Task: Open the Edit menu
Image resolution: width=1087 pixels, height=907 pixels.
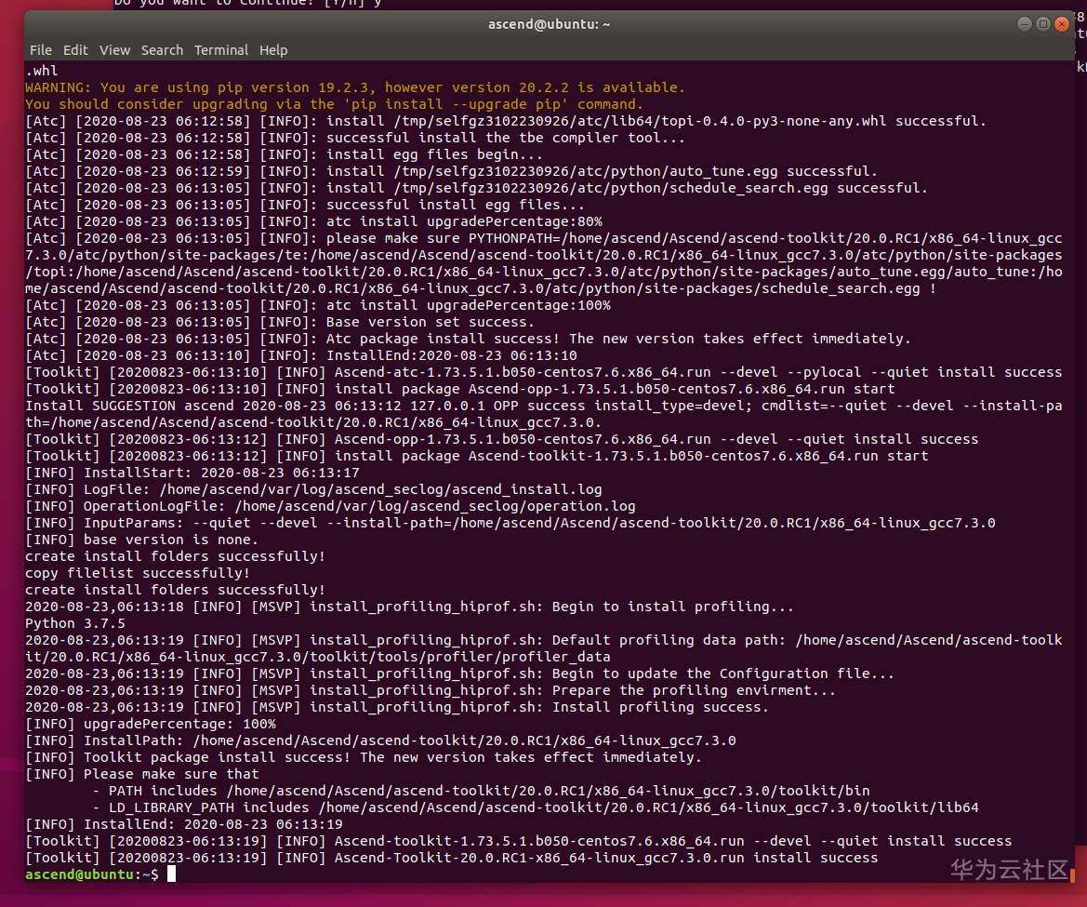Action: point(75,50)
